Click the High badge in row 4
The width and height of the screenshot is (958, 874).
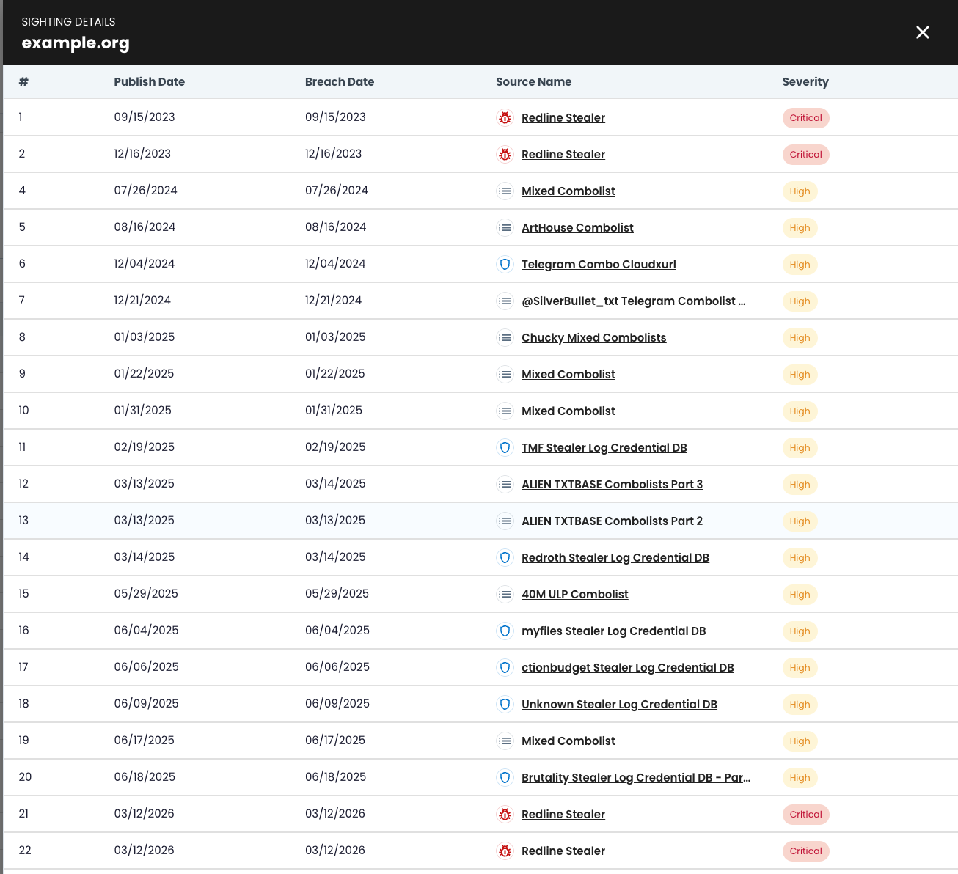800,191
